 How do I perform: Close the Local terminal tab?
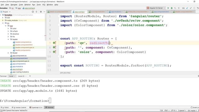tap(15, 76)
